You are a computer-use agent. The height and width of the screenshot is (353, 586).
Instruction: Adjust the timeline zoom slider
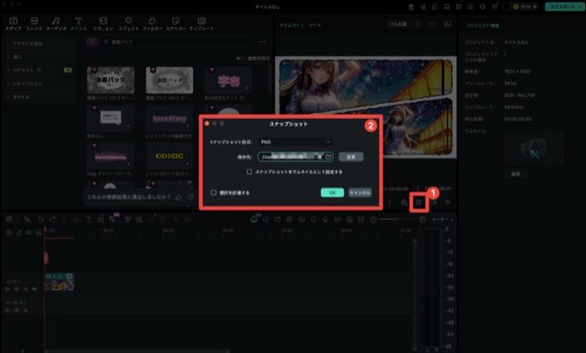(x=397, y=219)
